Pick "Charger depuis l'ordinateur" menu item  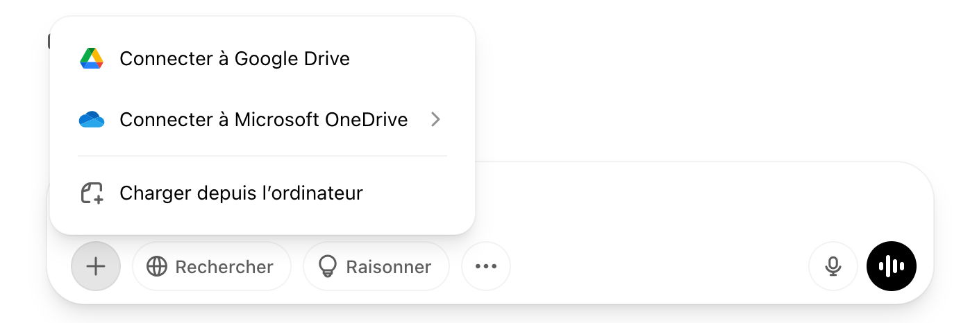point(241,193)
